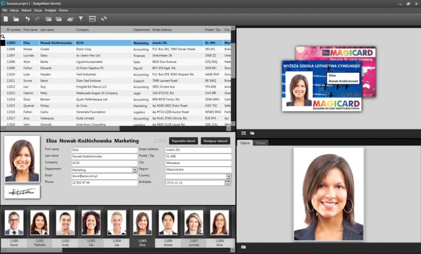Sort by the ID number column header
This screenshot has width=421, height=254.
[14, 30]
